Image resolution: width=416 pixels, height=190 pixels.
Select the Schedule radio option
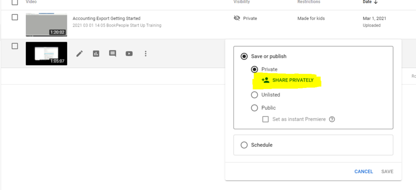pos(244,145)
